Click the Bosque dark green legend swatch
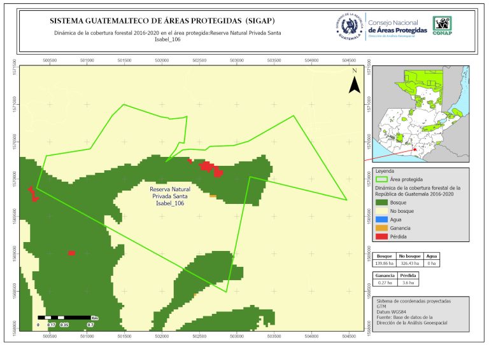The image size is (489, 345). tap(381, 201)
